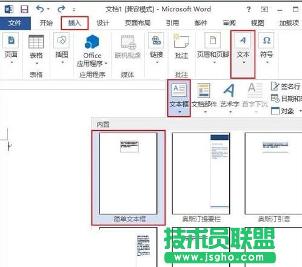Open the 页面布局 (Page Layout) tab
This screenshot has height=267, width=302.
pyautogui.click(x=138, y=23)
